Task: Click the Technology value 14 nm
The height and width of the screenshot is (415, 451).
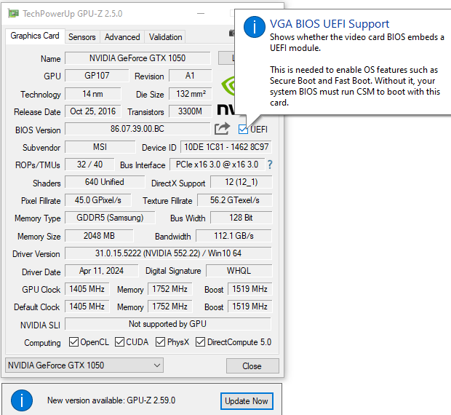Action: (92, 94)
